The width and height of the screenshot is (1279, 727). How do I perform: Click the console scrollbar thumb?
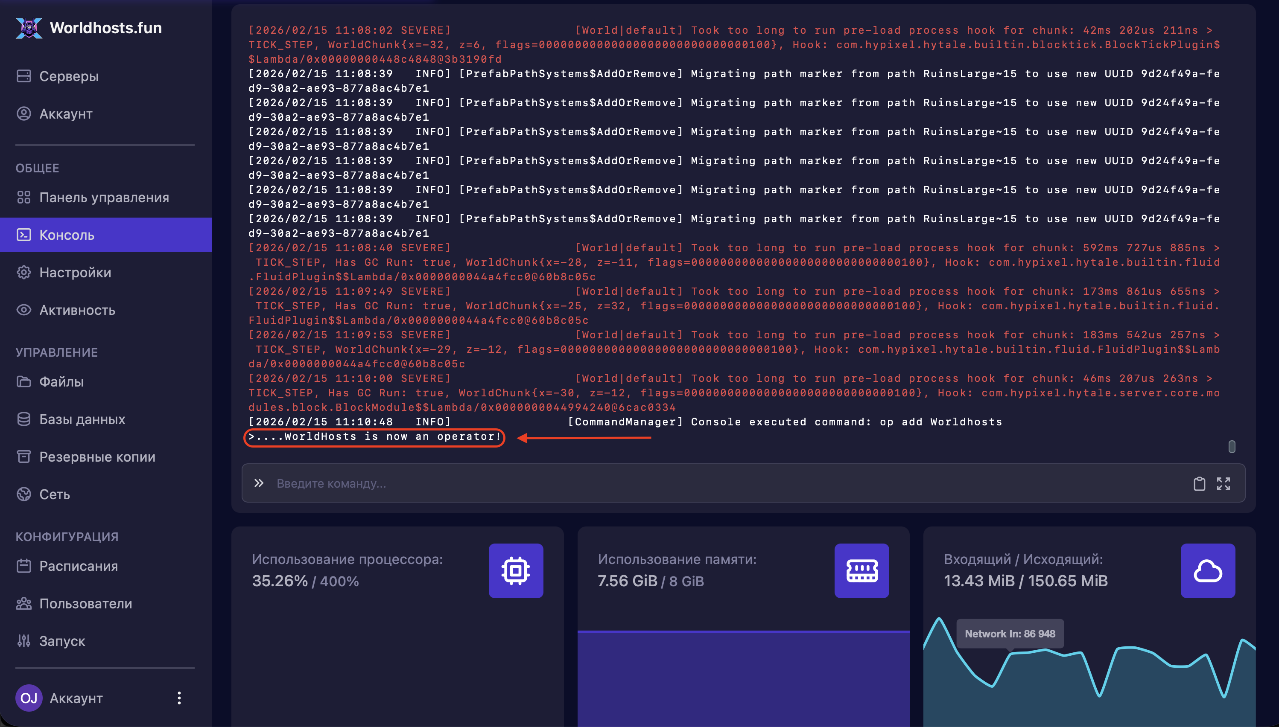coord(1232,446)
